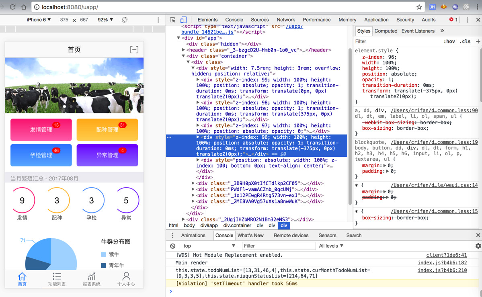Open console settings gear

[478, 246]
